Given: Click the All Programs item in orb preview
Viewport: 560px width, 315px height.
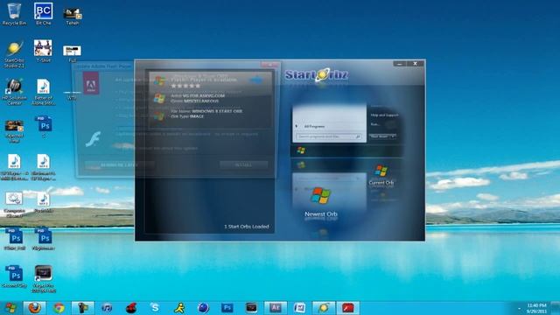Looking at the screenshot, I should point(314,126).
